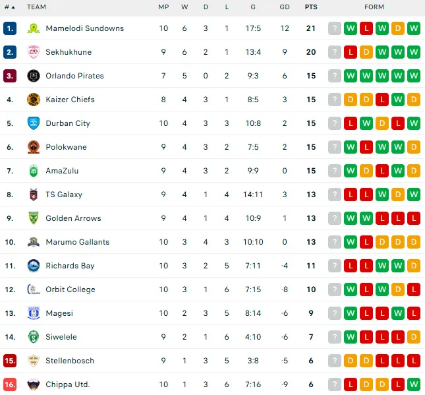
Task: Open the Polokwane team name link
Action: 66,147
